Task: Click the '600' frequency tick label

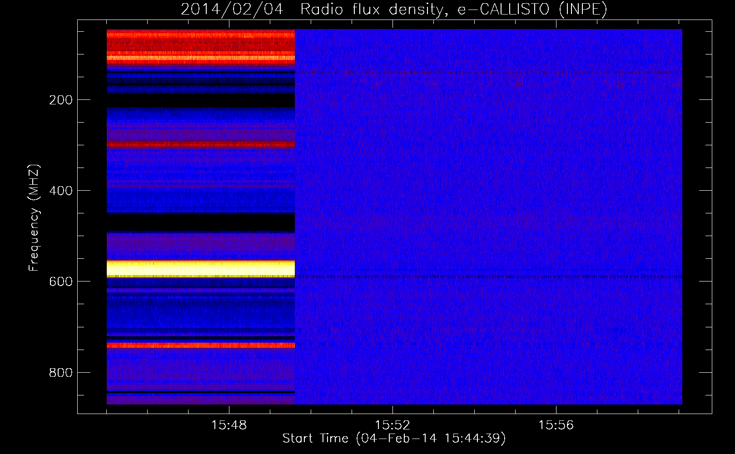Action: (x=61, y=281)
